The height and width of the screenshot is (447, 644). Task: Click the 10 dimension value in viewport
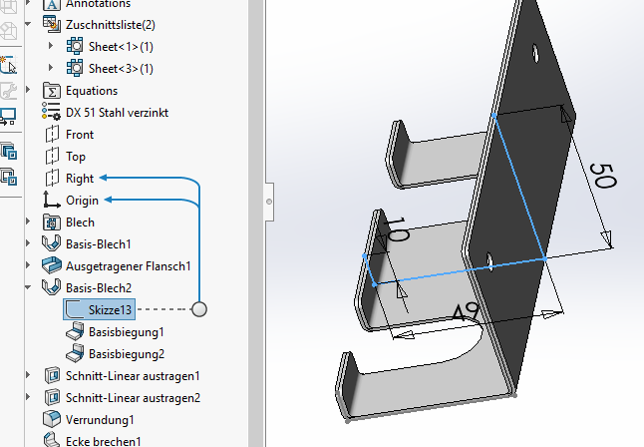point(397,229)
